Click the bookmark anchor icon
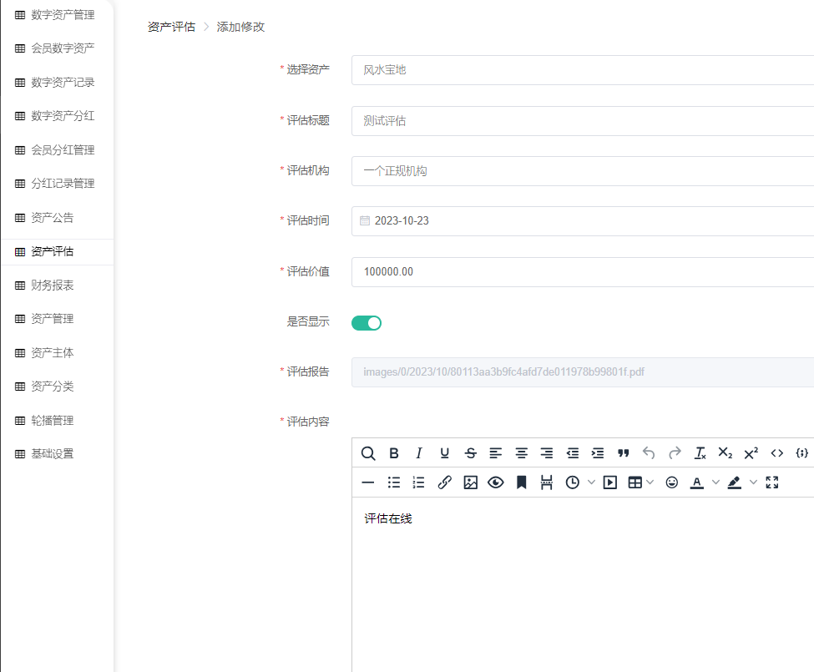The width and height of the screenshot is (814, 672). [521, 483]
